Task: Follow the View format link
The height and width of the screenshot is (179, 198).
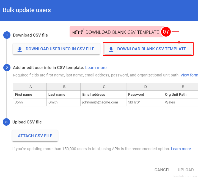Action: point(189,75)
